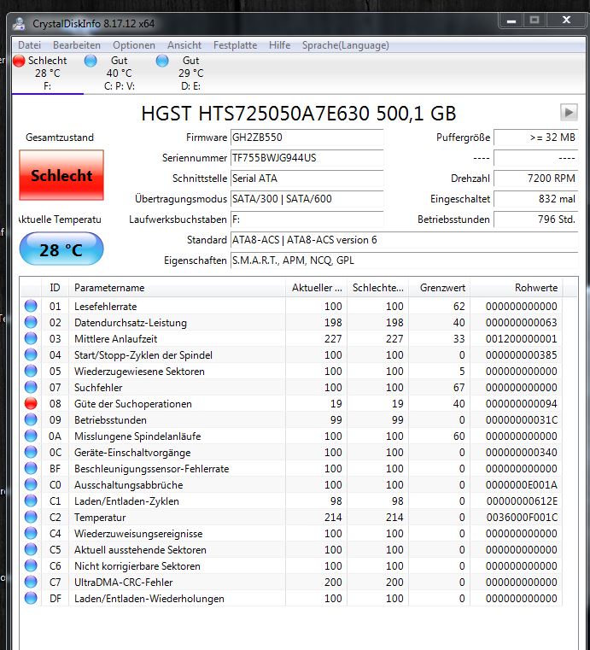590x650 pixels.
Task: Click the status icon for UltraDMA-CRC-Fehler
Action: (31, 582)
